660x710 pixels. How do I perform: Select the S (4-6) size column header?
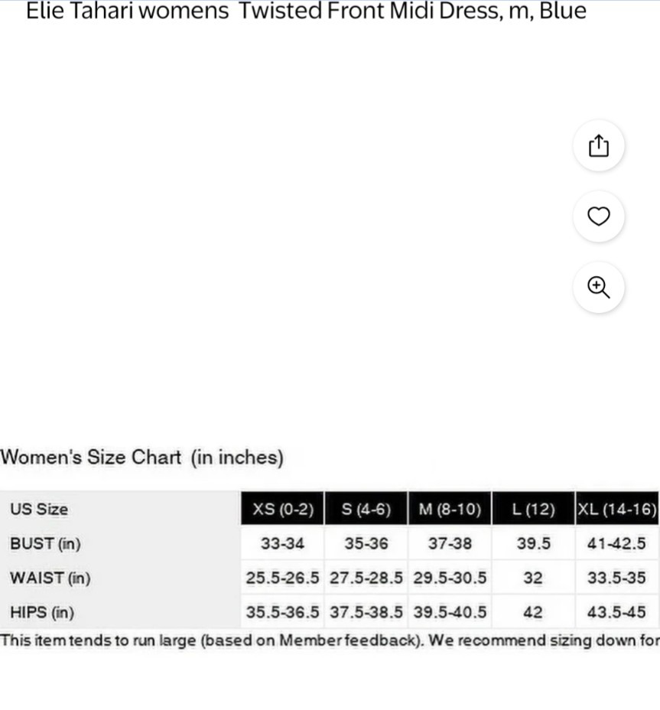366,509
